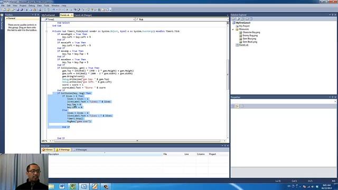Open Word from Windows taskbar
Screen dimensions: 338x190
[62, 186]
